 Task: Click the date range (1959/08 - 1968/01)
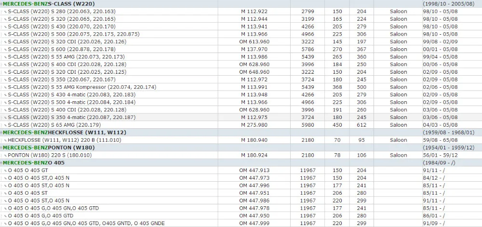[x=449, y=133]
